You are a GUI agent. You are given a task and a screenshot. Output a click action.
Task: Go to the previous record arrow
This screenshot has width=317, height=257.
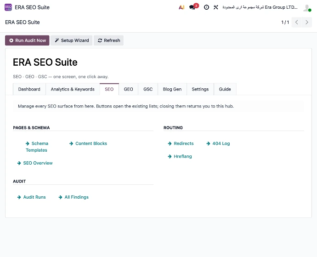click(x=297, y=22)
